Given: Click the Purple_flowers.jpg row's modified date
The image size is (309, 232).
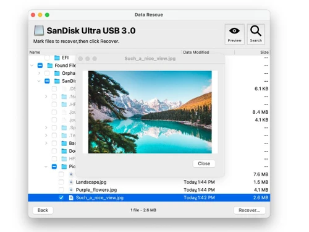Looking at the screenshot, I should tap(199, 190).
